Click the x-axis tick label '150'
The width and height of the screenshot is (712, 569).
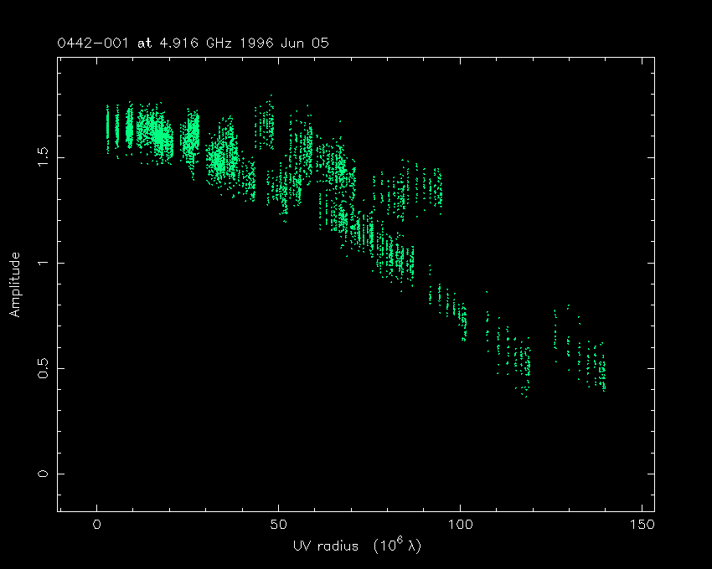(x=642, y=525)
